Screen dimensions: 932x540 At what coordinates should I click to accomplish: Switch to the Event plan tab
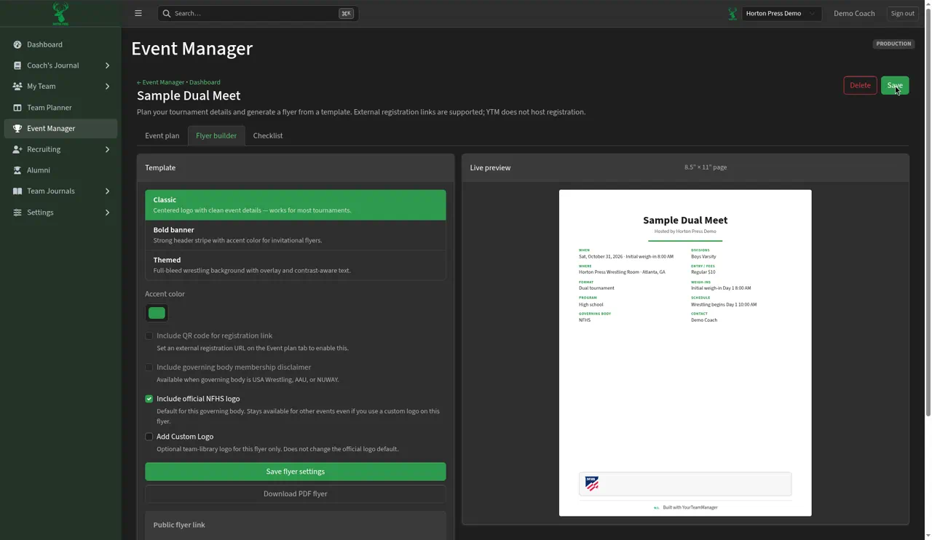point(162,135)
